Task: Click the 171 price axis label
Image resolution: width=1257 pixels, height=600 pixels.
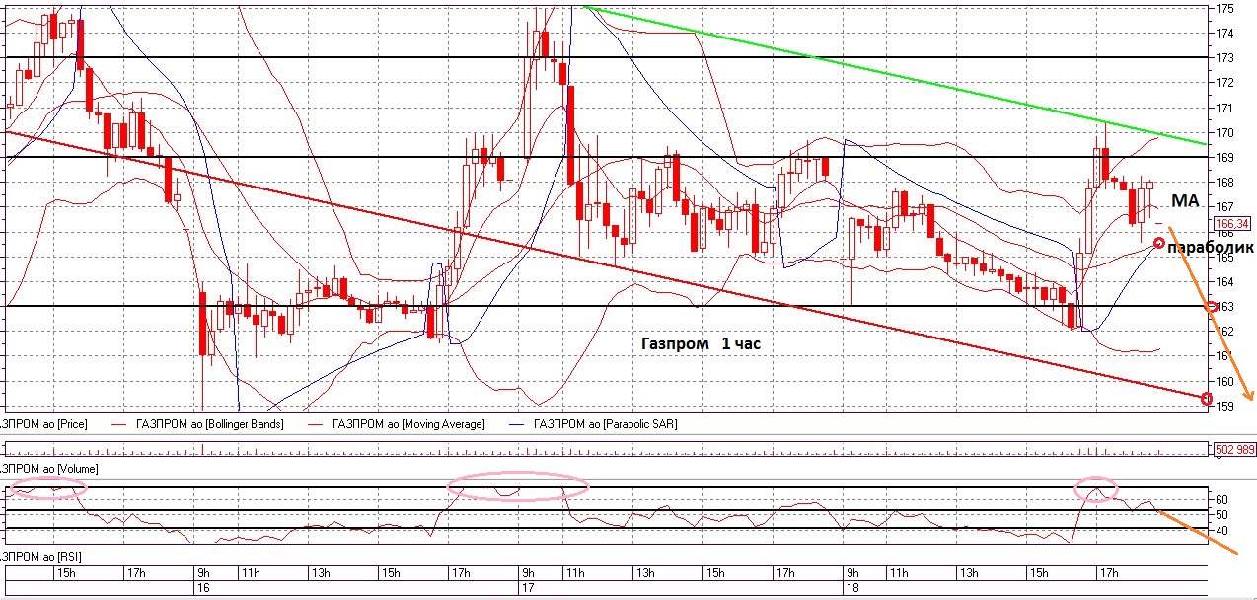Action: 1223,109
